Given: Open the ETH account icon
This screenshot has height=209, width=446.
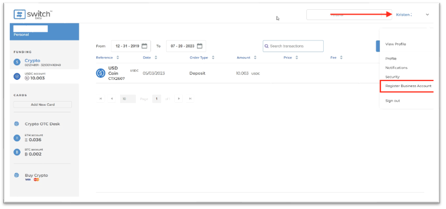Looking at the screenshot, I should point(17,138).
